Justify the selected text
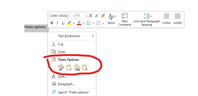Image resolution: width=198 pixels, height=96 pixels. tap(178, 19)
